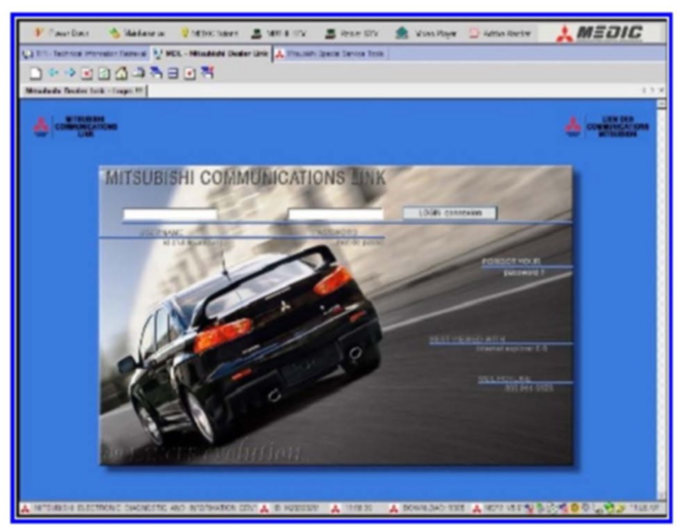690x527 pixels.
Task: Select the MDL - Mitsubishi Dealer Link tab
Action: click(x=210, y=54)
